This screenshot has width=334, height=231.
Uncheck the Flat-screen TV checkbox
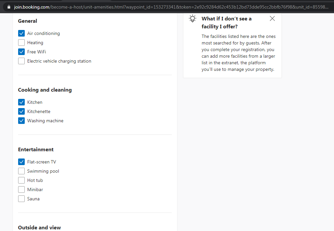pos(21,162)
